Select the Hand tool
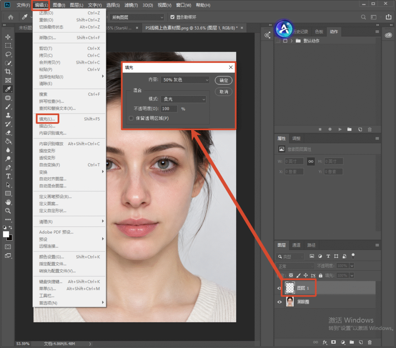This screenshot has height=348, width=396. click(x=8, y=202)
